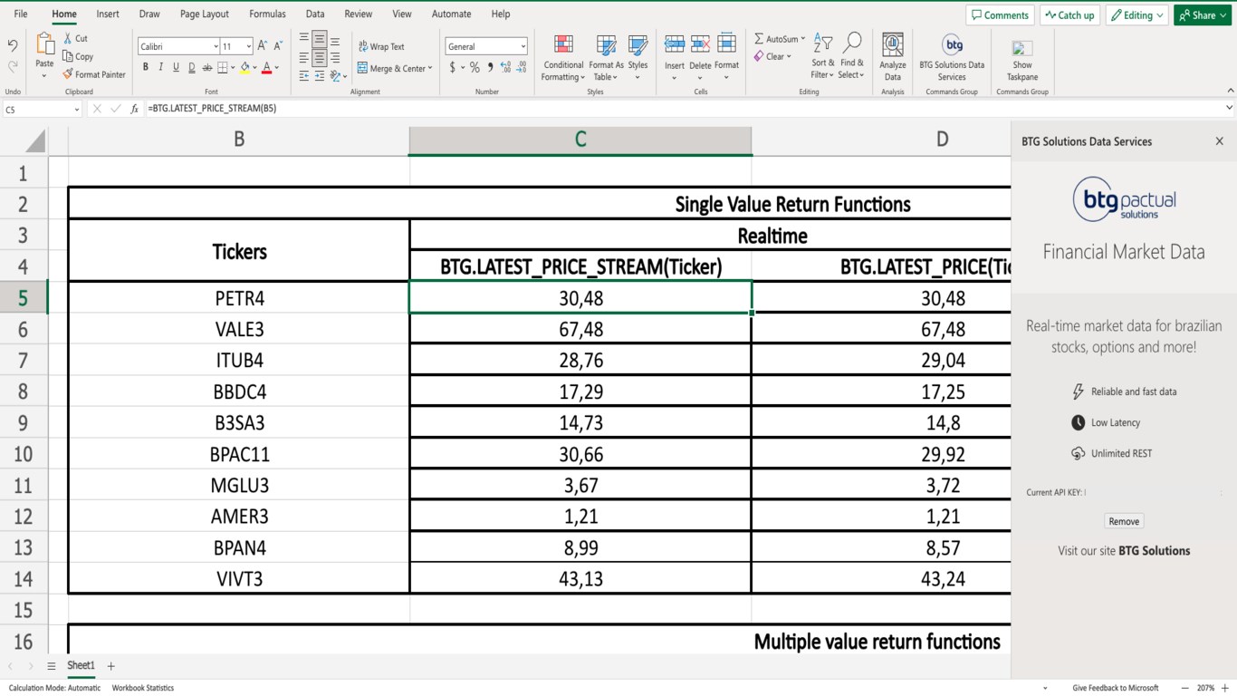Increase indent in the Alignment group
The image size is (1237, 696).
[320, 76]
